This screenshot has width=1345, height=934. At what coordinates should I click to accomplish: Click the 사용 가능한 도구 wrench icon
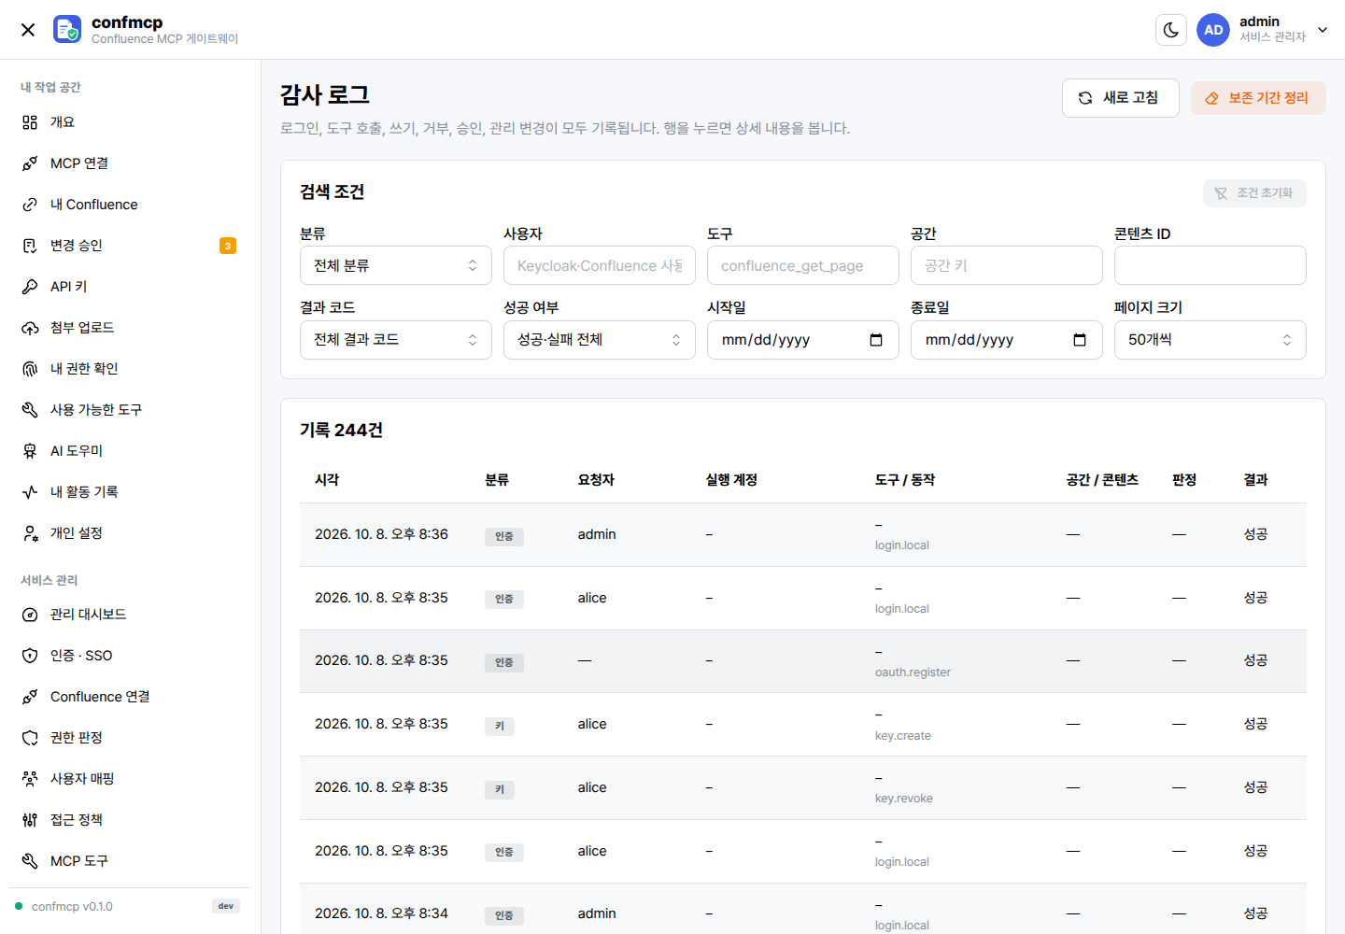(30, 410)
